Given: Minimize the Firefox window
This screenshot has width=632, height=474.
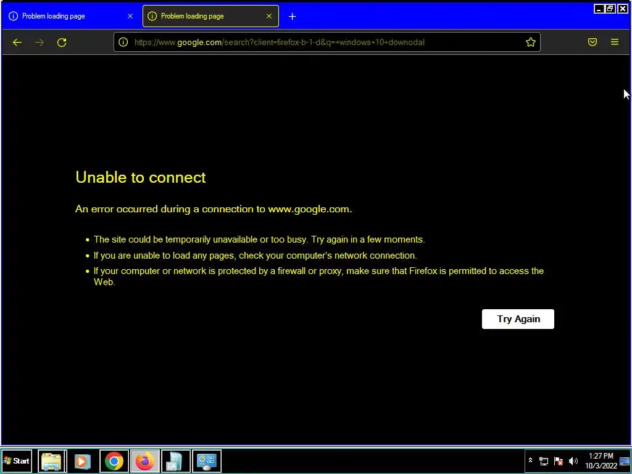Looking at the screenshot, I should (599, 9).
